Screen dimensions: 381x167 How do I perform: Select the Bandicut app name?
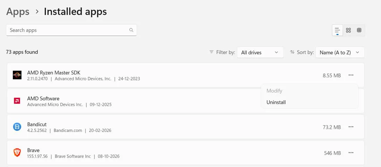point(37,124)
